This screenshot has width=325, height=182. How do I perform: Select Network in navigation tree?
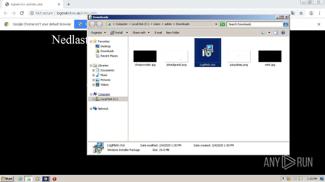click(x=103, y=109)
